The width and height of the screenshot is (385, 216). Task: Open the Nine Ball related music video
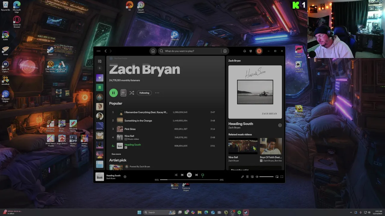click(243, 146)
